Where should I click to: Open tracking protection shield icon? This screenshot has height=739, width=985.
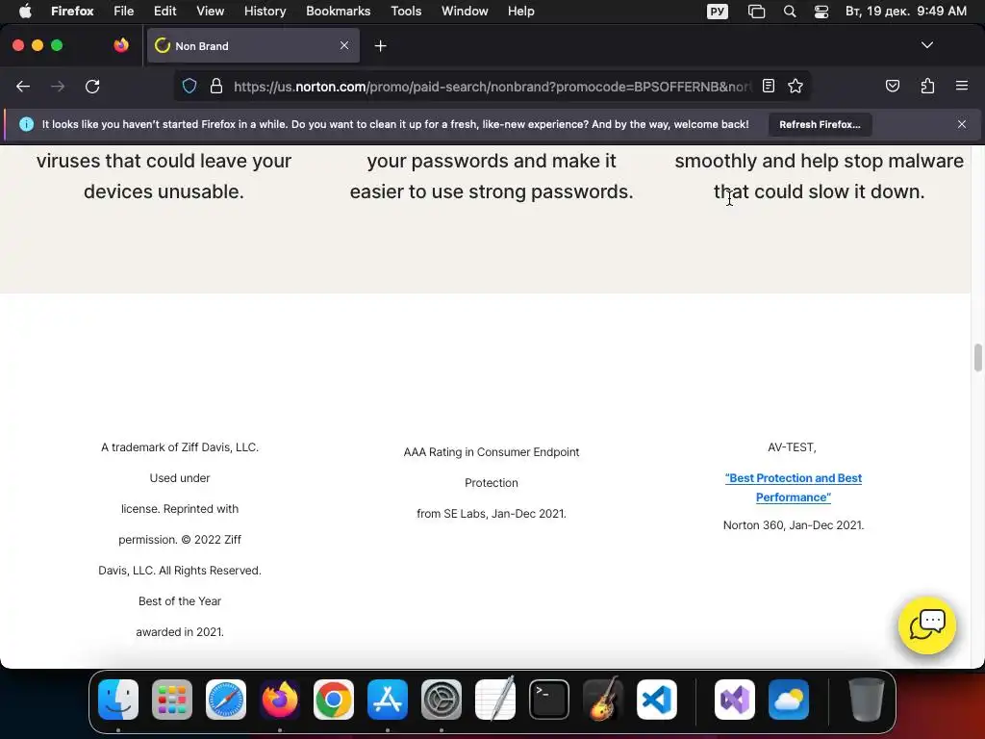(x=189, y=86)
